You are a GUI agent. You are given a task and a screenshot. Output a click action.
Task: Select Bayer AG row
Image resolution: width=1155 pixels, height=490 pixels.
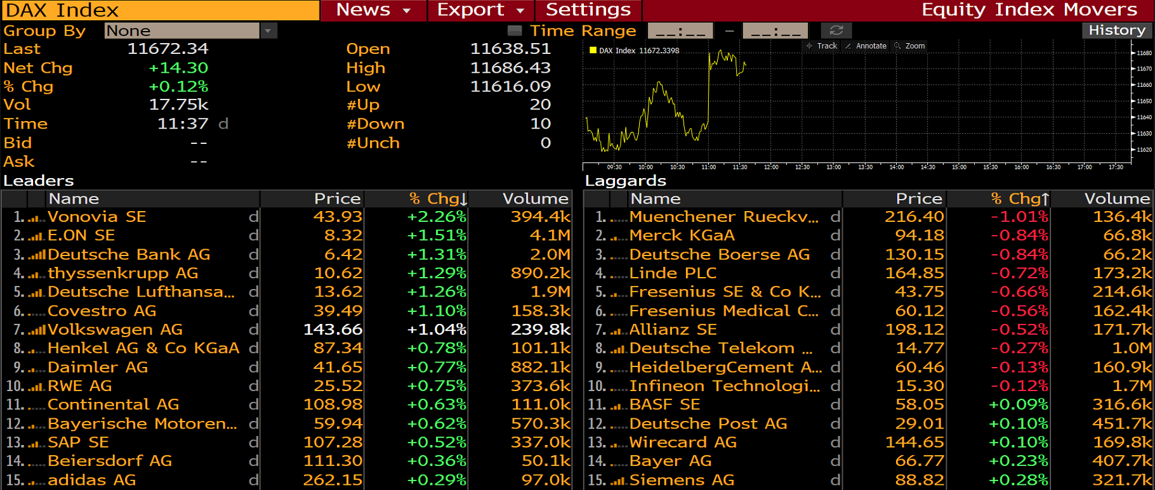[x=868, y=462]
